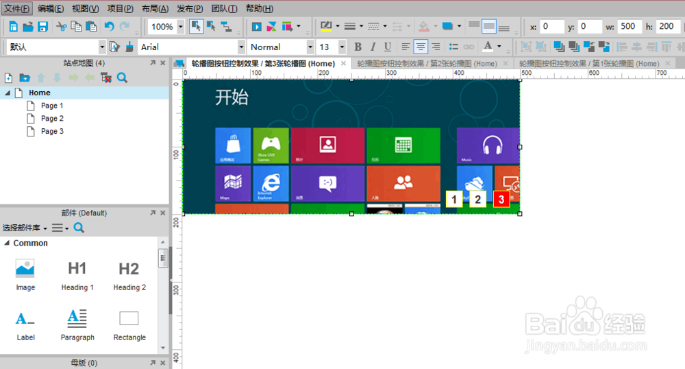
Task: Switch to the 第2张轮播图 tab
Action: coord(427,64)
